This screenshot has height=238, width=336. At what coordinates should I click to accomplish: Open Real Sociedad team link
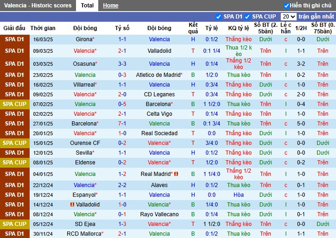pyautogui.click(x=159, y=133)
